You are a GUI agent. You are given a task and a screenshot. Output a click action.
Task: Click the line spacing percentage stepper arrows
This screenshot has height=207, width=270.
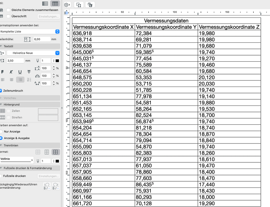point(54,68)
